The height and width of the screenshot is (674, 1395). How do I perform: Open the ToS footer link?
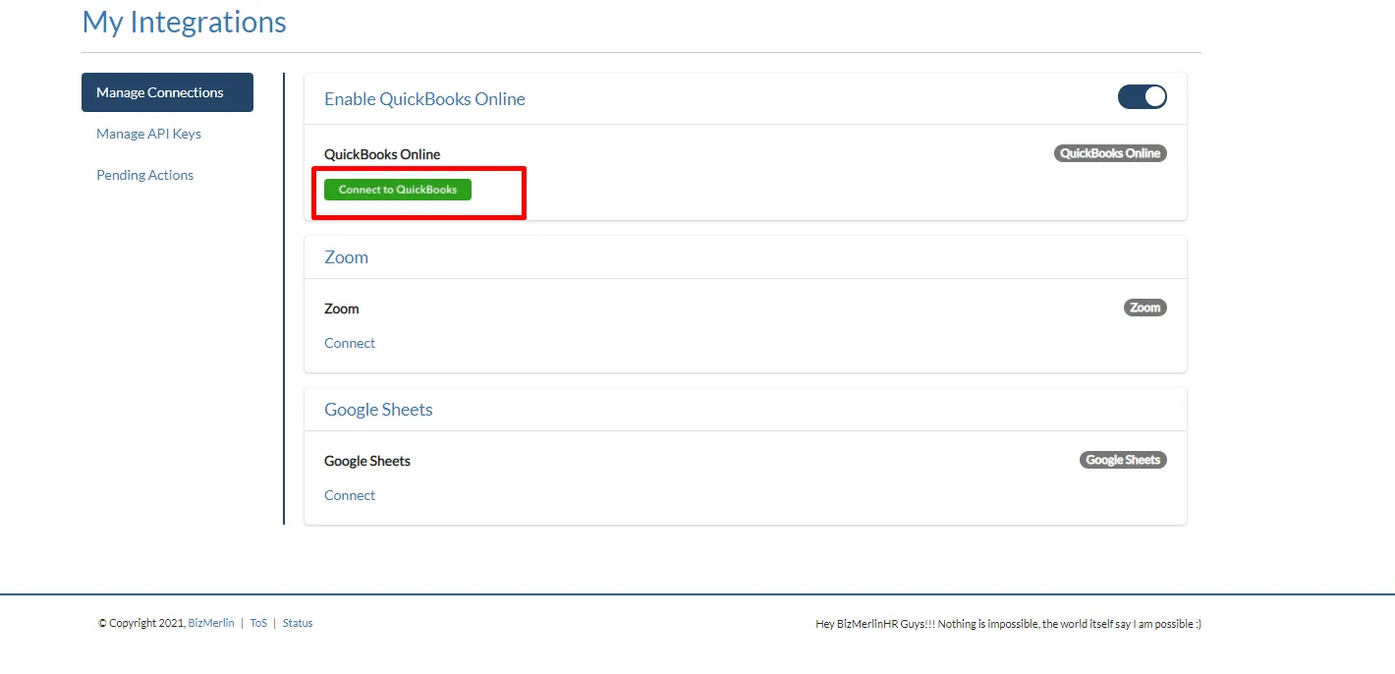(258, 623)
